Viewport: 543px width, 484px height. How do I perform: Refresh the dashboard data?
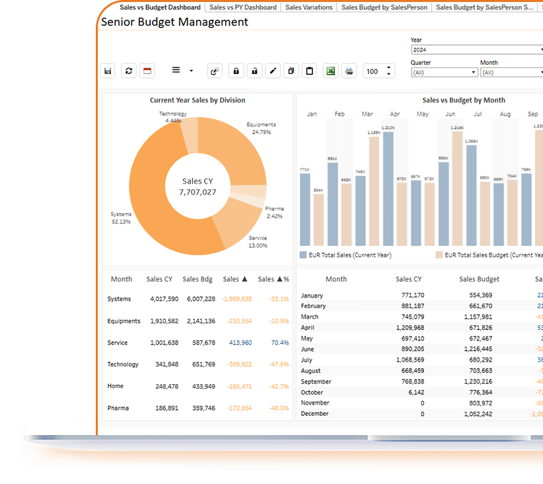pyautogui.click(x=128, y=70)
